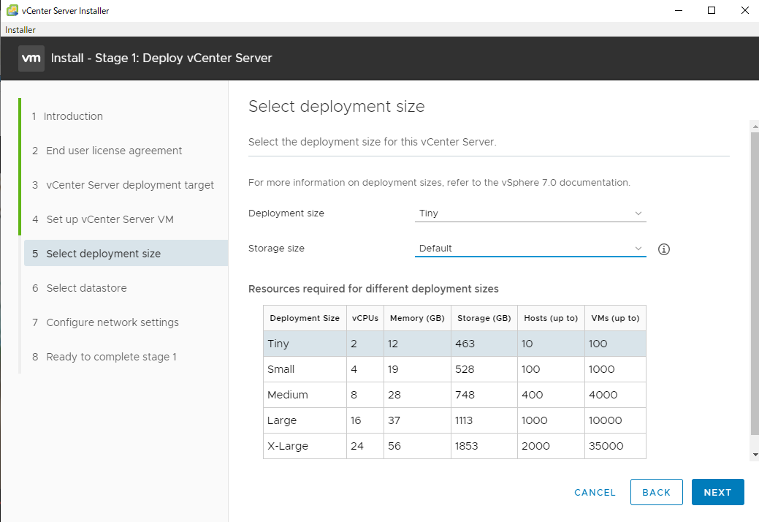759x522 pixels.
Task: Open End user license agreement step
Action: (x=114, y=151)
